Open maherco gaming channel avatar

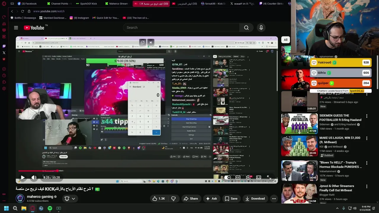tap(20, 199)
